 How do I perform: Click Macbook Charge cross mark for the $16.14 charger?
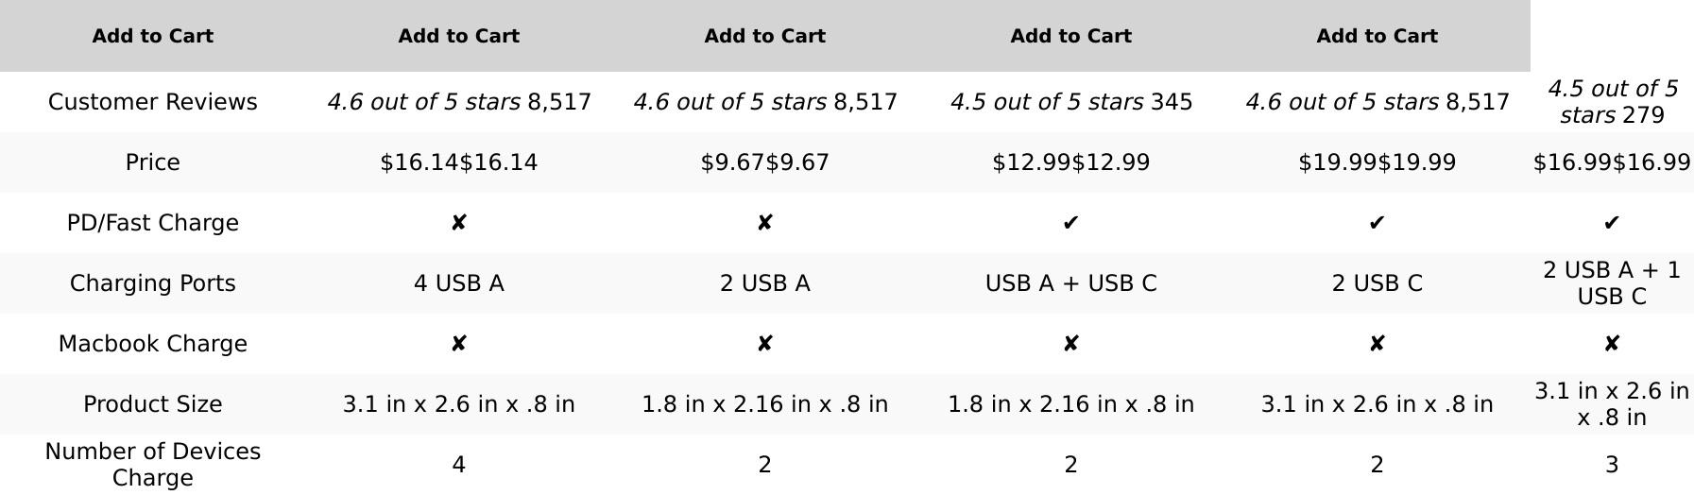click(458, 344)
